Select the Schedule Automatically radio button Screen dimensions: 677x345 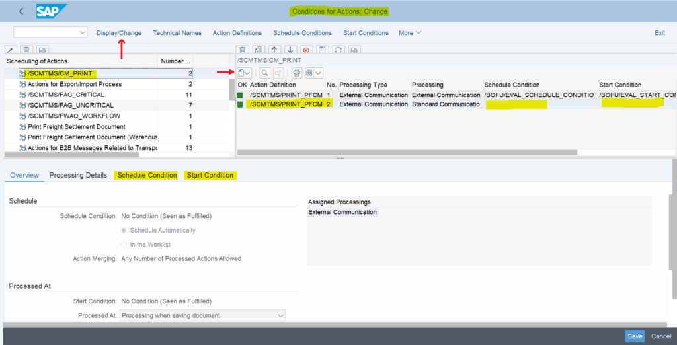(x=124, y=231)
